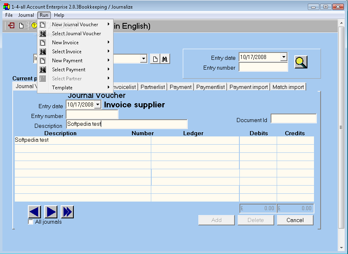
Task: Click top Entry number input field
Action: (x=263, y=67)
